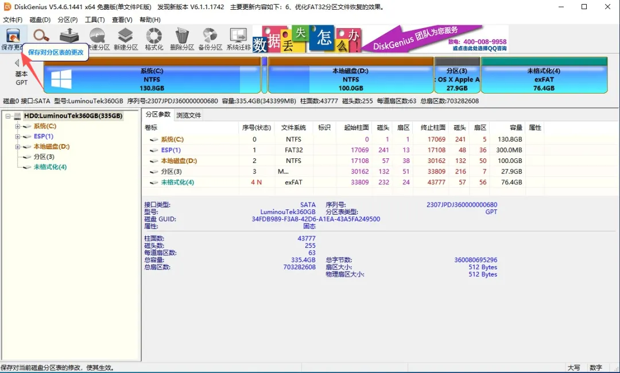The image size is (620, 373).
Task: Open the System Migration (系统迁移) tool
Action: 238,39
